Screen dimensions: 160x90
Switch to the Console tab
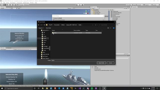click(x=9, y=48)
